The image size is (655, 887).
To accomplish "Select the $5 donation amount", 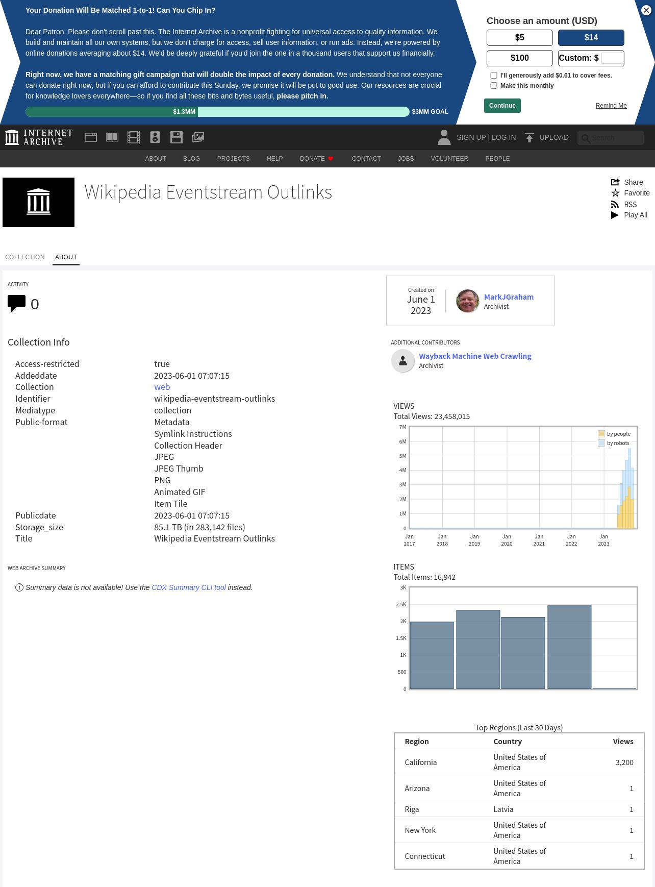I will (520, 38).
